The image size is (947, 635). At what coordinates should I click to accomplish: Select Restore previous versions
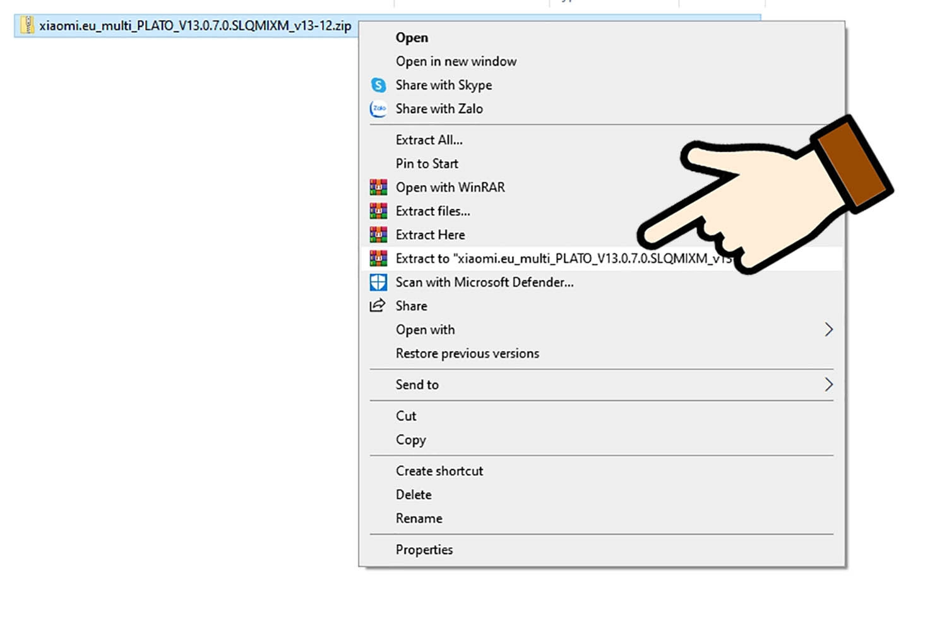[602, 353]
